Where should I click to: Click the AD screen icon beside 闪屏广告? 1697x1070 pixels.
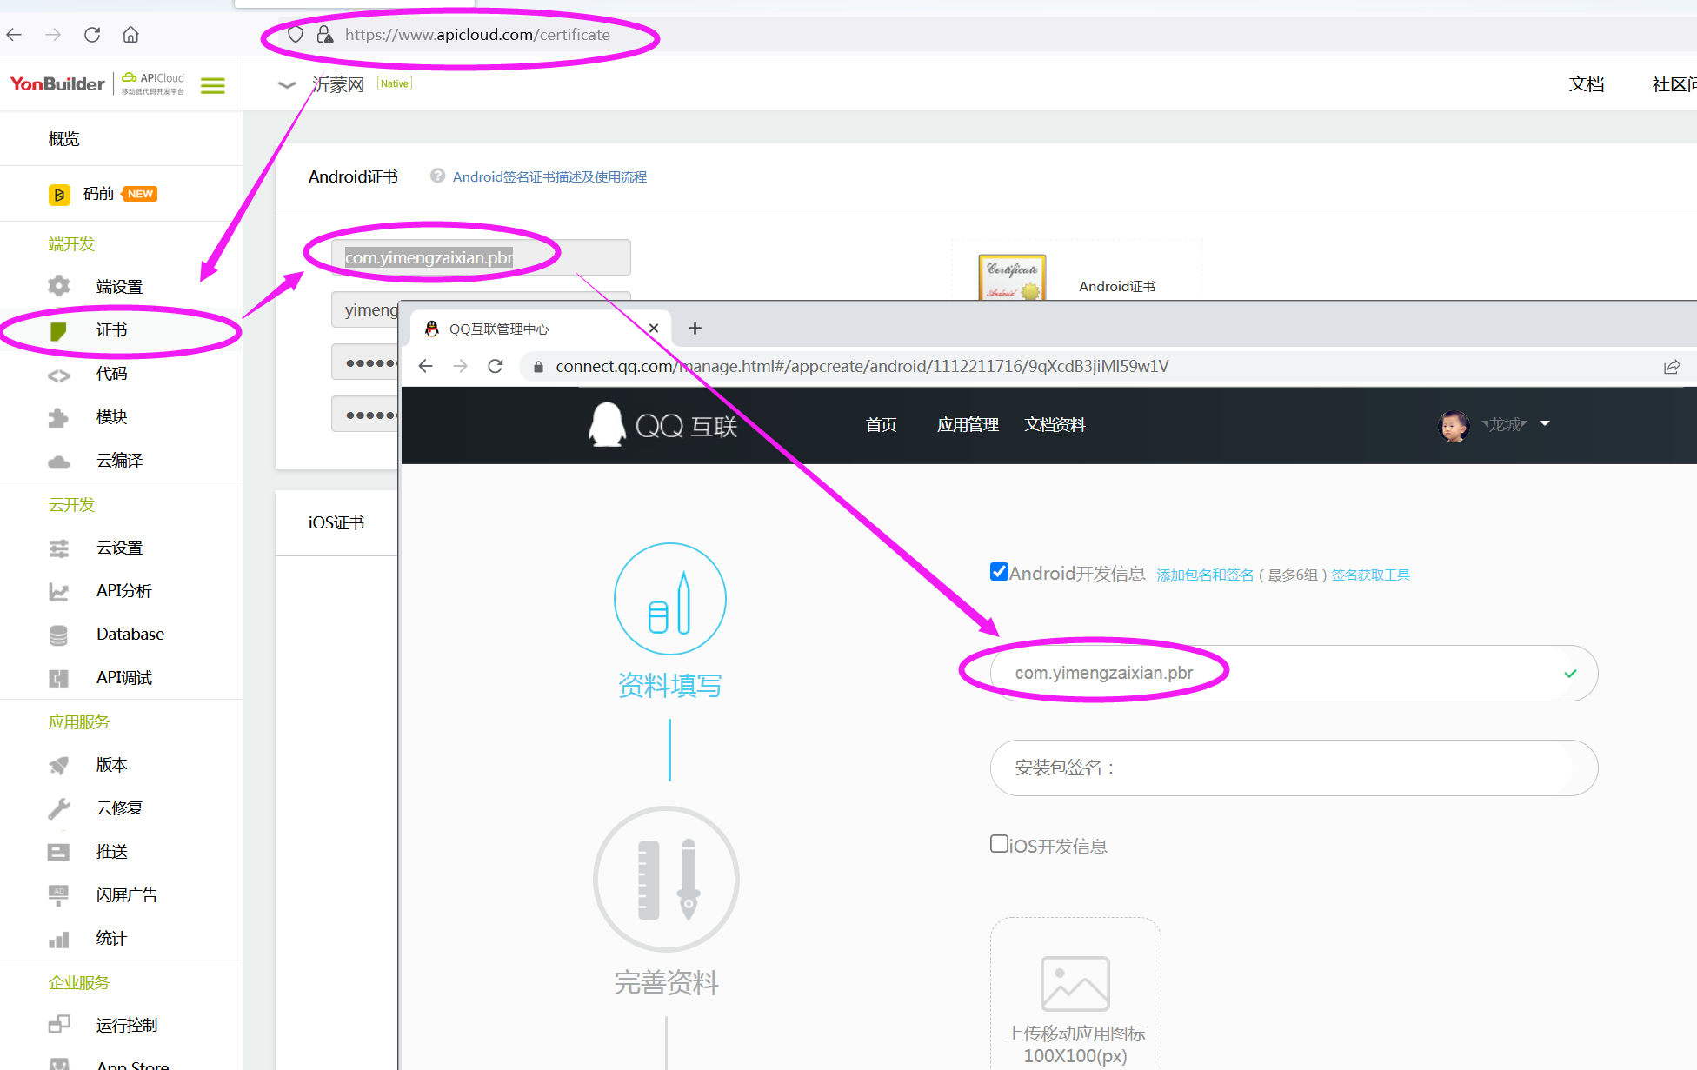tap(58, 895)
